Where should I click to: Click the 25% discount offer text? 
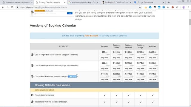[91, 36]
